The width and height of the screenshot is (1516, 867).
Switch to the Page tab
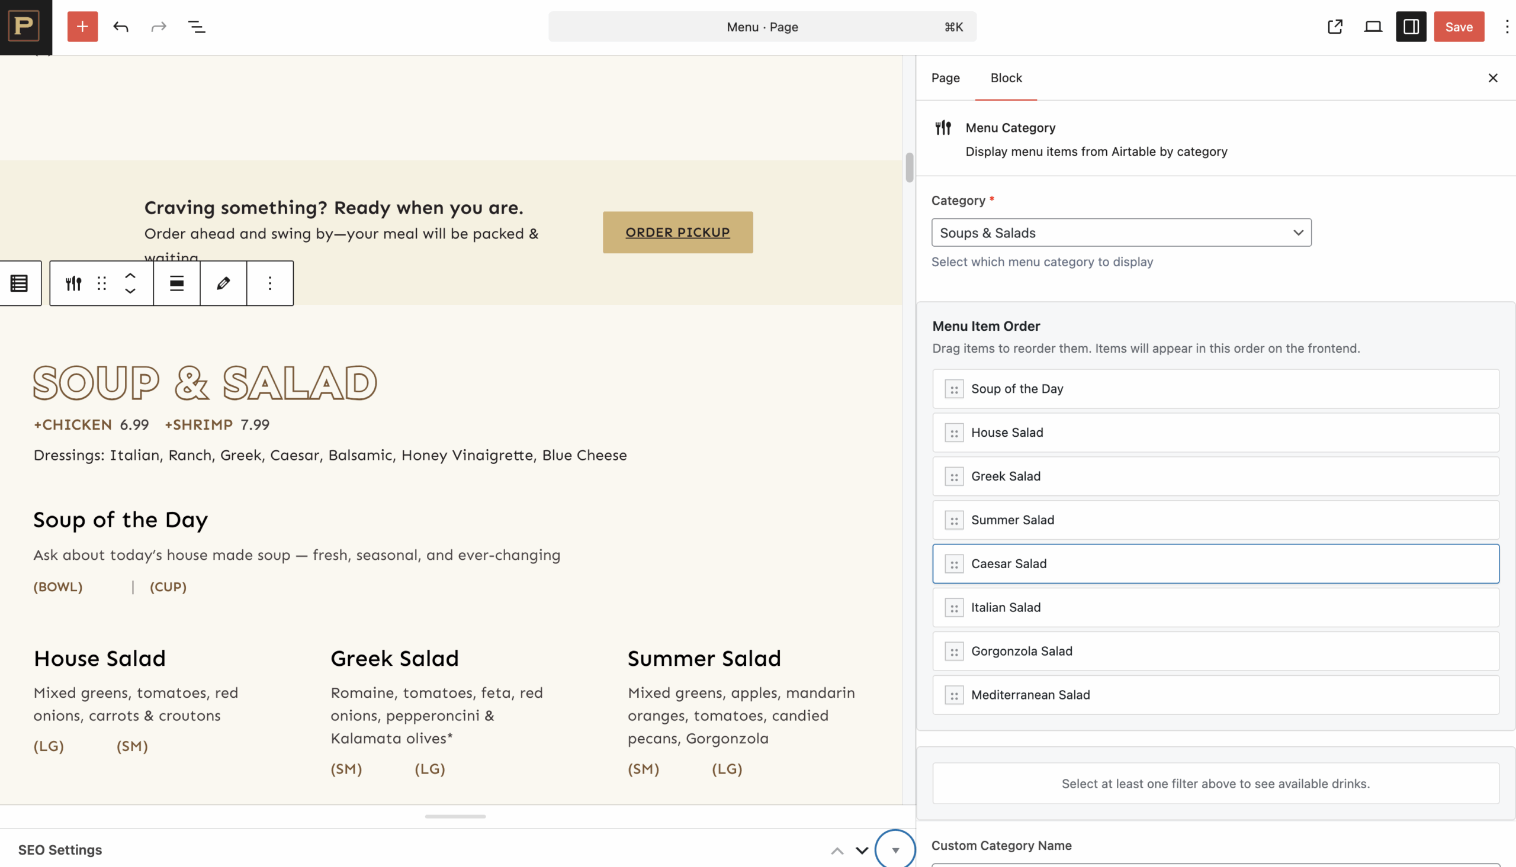point(945,78)
